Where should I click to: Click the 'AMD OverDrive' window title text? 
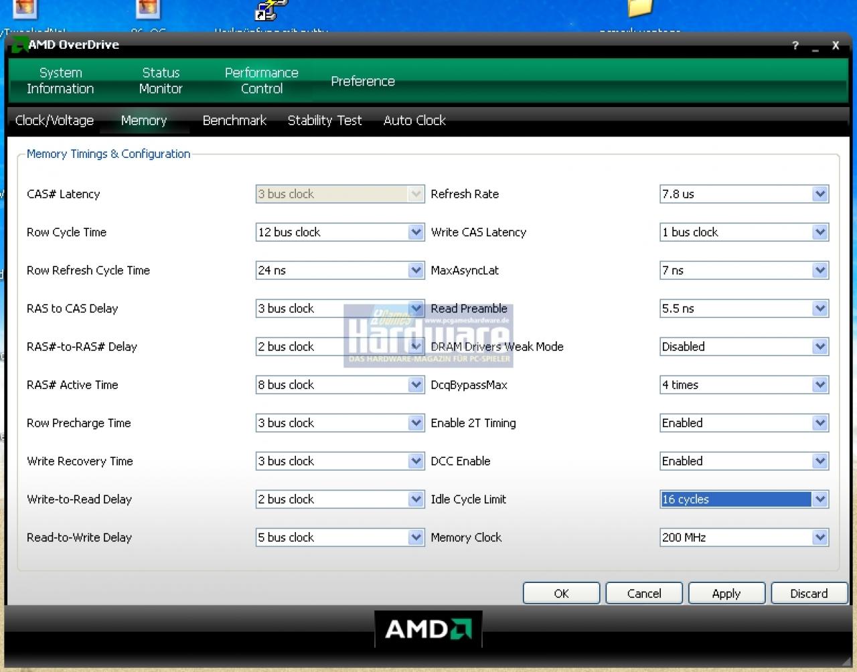point(74,45)
